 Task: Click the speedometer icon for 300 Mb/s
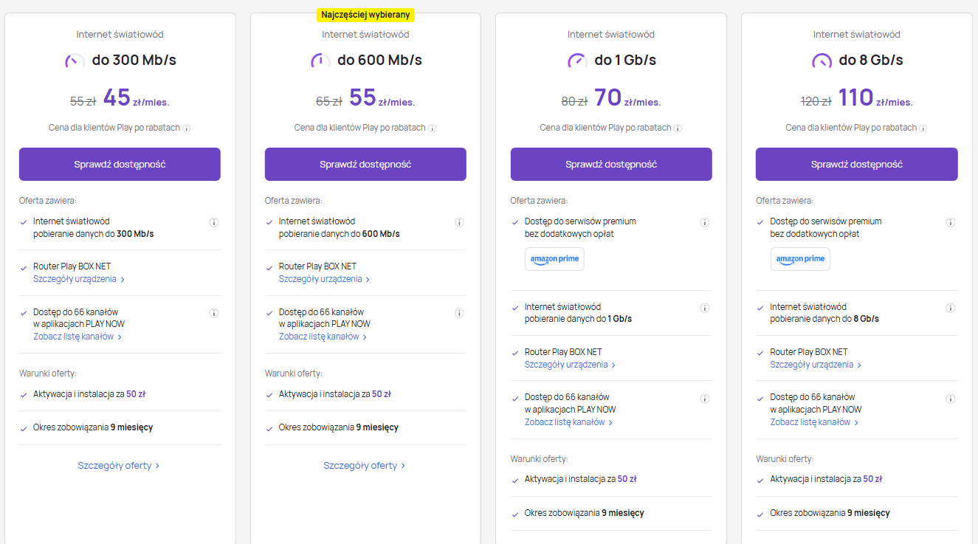point(75,61)
